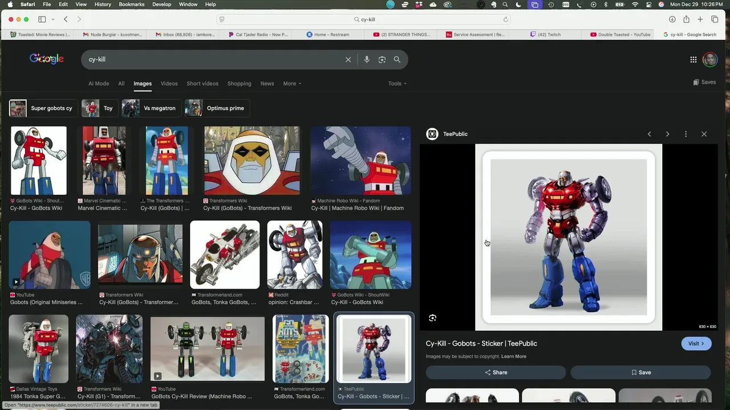Open Spotlight search in the menu bar
Screen dimensions: 730x410
pos(505,5)
